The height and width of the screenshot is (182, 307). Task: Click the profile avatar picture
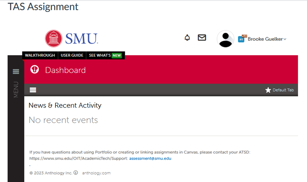pos(225,39)
